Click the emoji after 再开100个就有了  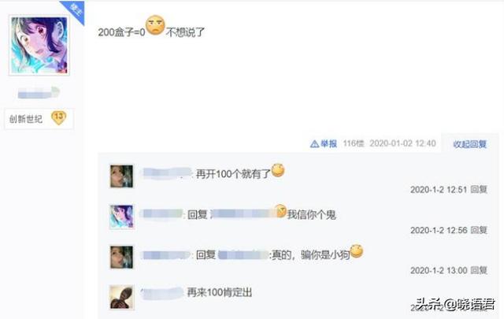pyautogui.click(x=278, y=170)
